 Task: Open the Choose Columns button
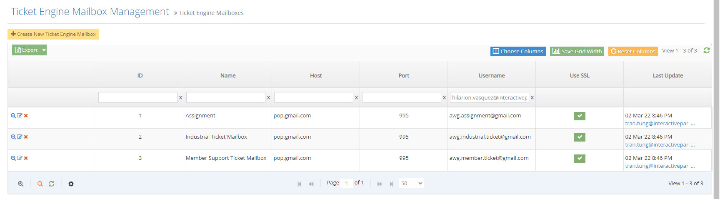pos(518,51)
